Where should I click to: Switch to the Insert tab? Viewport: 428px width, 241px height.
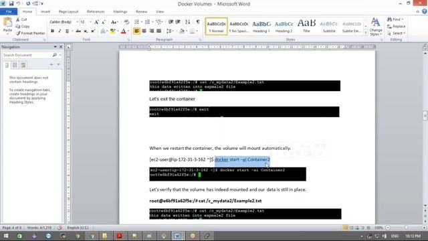[45, 12]
